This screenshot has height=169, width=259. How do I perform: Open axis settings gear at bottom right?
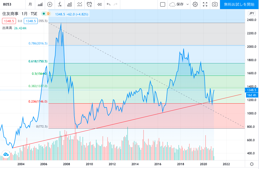click(x=252, y=164)
